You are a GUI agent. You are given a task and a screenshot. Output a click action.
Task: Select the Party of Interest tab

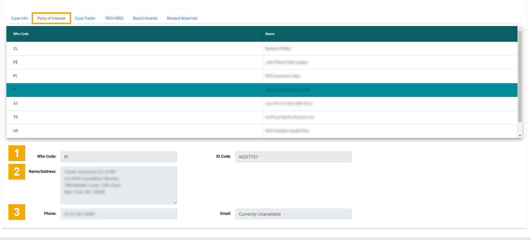tap(51, 18)
